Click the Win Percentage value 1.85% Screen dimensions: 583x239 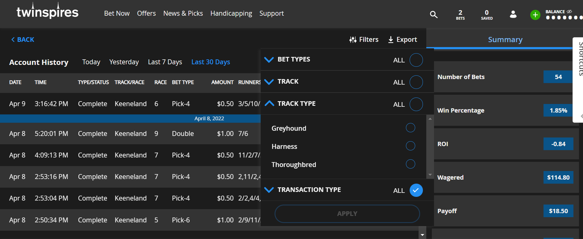tap(558, 110)
